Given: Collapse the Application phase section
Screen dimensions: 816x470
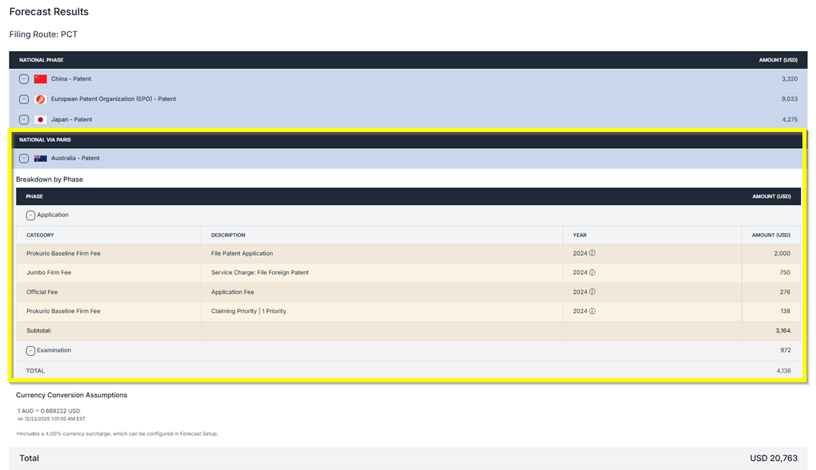Looking at the screenshot, I should [x=31, y=215].
